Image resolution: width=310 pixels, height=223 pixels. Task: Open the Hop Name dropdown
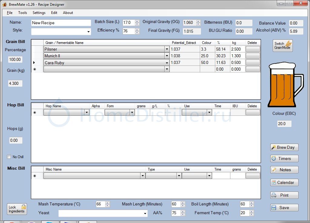[x=87, y=113]
